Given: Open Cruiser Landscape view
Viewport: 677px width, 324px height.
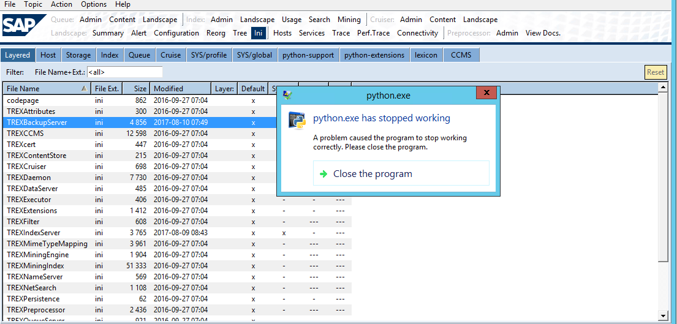Looking at the screenshot, I should tap(480, 20).
